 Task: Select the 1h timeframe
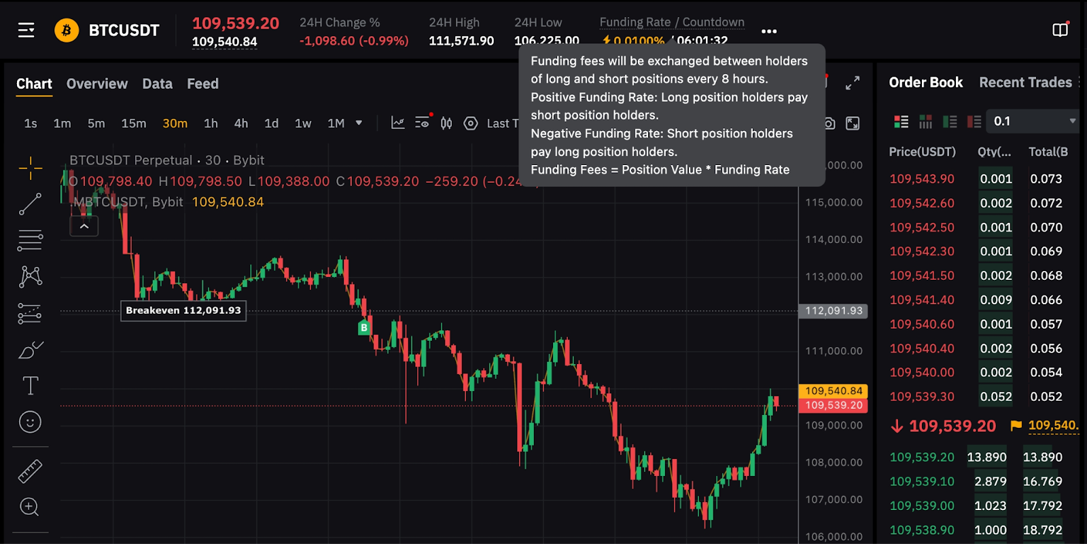[x=211, y=123]
